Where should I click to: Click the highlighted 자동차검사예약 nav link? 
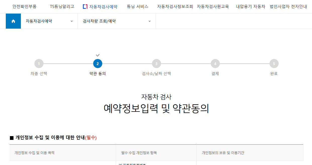pyautogui.click(x=103, y=7)
